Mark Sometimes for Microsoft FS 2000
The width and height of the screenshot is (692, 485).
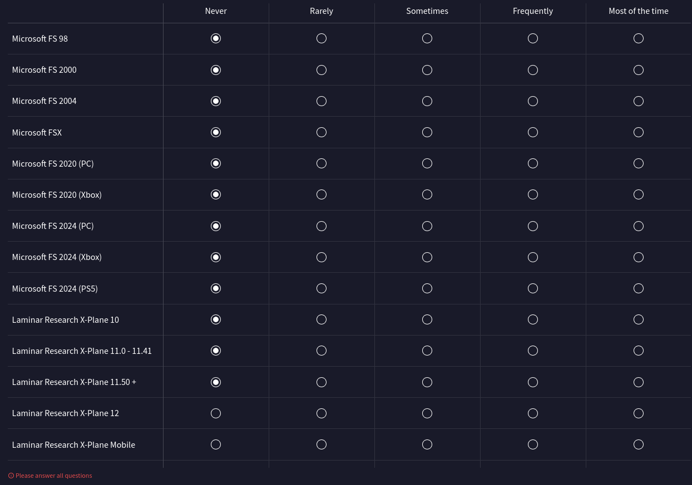[427, 70]
